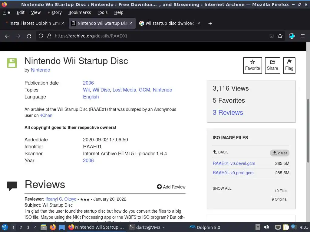Open the desktop start menu icon
This screenshot has height=232, width=310.
(5, 227)
